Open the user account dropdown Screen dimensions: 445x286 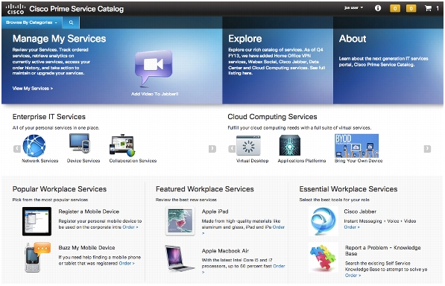pyautogui.click(x=353, y=8)
